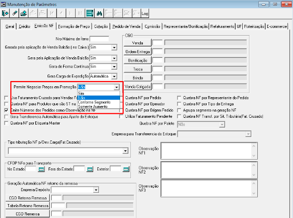This screenshot has height=218, width=293.
Task: Click the exit door icon in toolbar
Action: 5,13
